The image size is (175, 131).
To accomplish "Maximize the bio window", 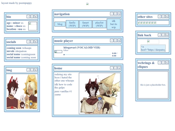I will click(x=32, y=16).
